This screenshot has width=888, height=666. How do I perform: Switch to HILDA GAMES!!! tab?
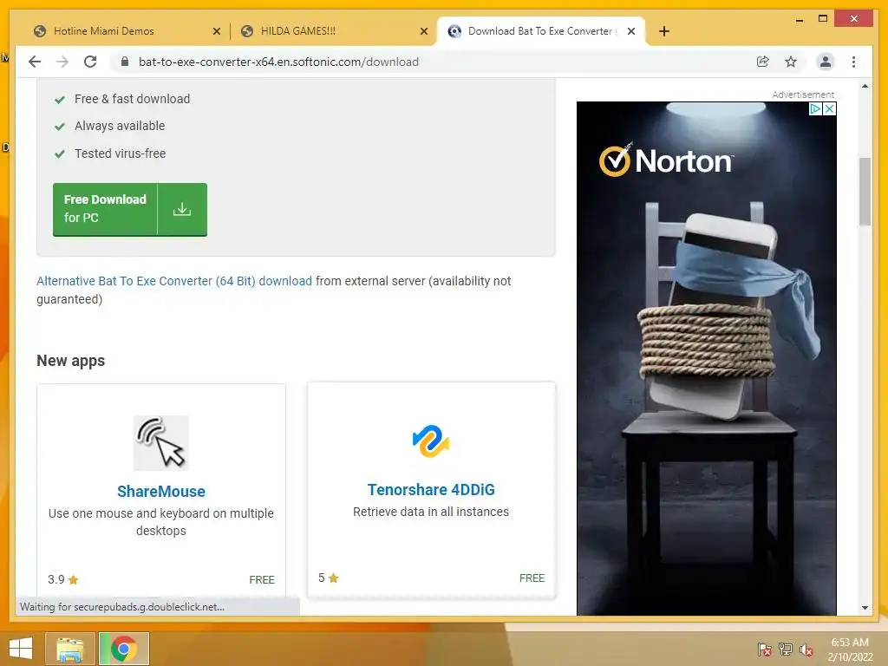(298, 31)
